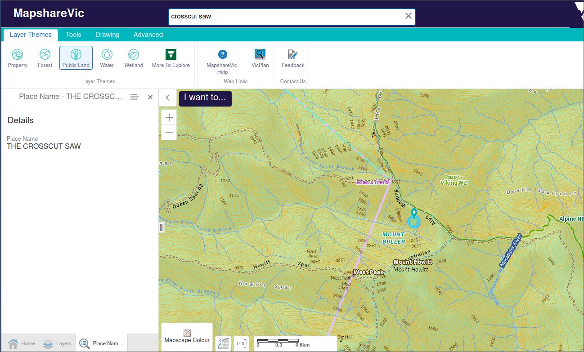584x352 pixels.
Task: Click the panel resize handle
Action: pyautogui.click(x=161, y=227)
